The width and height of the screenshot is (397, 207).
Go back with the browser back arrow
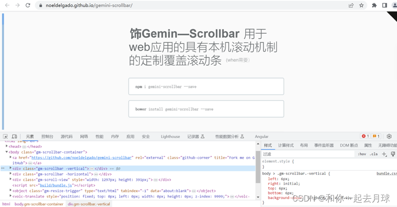7,6
